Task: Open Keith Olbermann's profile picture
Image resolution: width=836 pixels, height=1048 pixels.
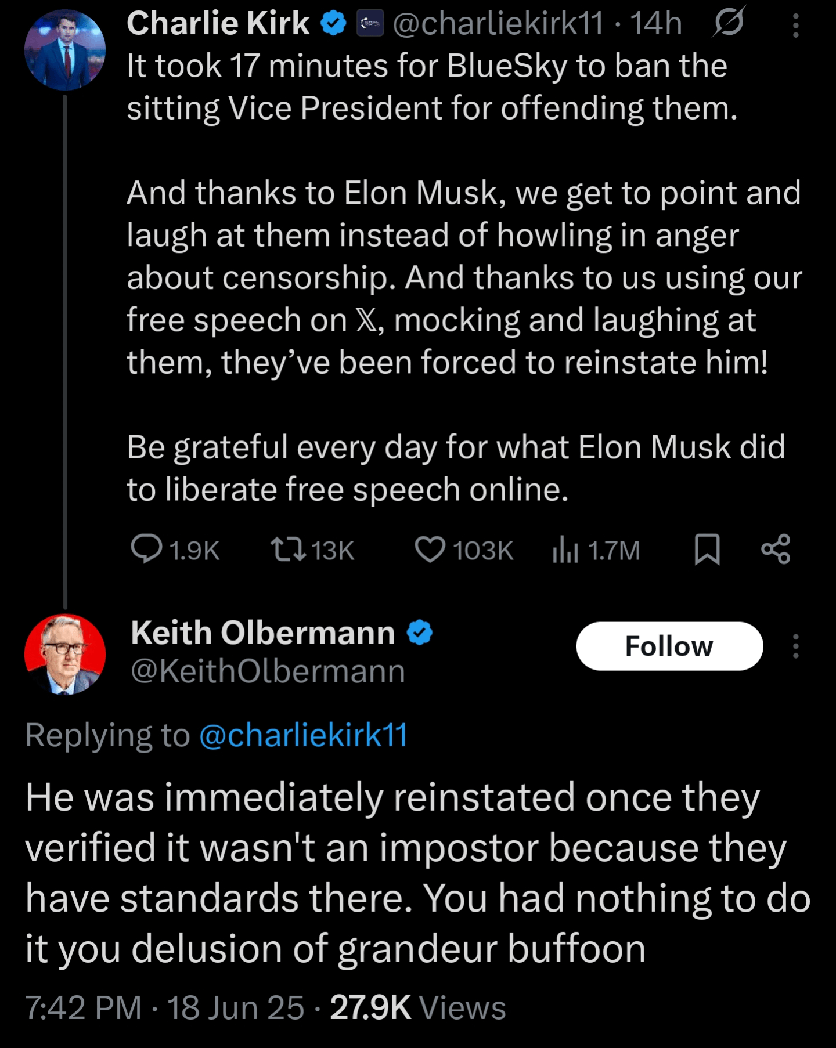Action: [x=65, y=654]
